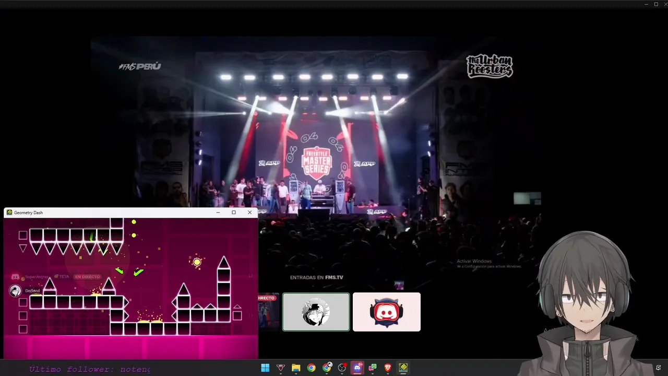Click the Geometry Dash window title icon

click(x=9, y=213)
